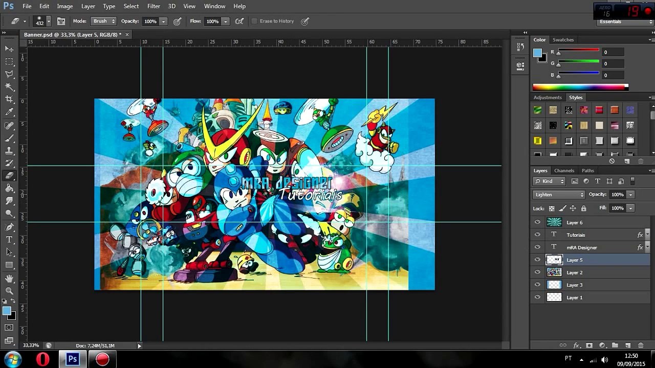This screenshot has height=368, width=655.
Task: Select the Eyedropper tool
Action: point(9,112)
